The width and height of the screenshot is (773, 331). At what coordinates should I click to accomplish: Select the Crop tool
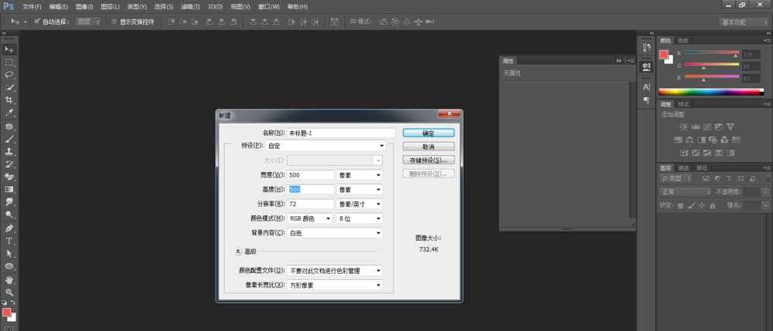tap(9, 100)
